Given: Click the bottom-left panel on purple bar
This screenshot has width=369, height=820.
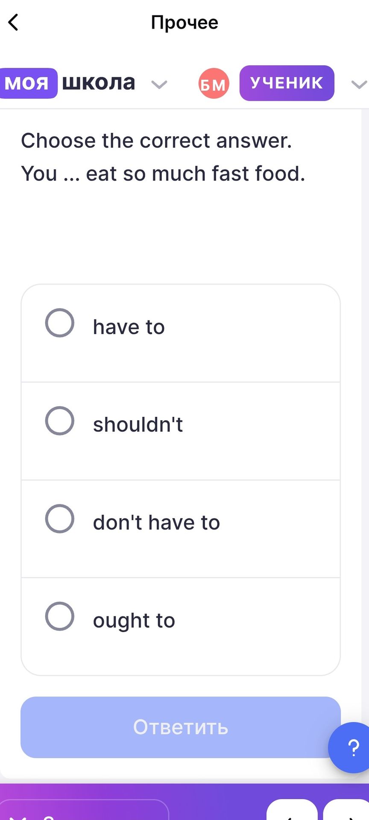Looking at the screenshot, I should coord(84,810).
